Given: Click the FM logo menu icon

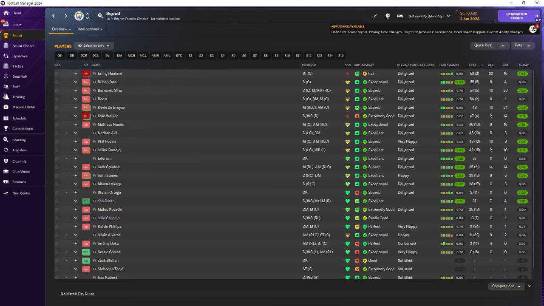Looking at the screenshot, I should click(400, 16).
